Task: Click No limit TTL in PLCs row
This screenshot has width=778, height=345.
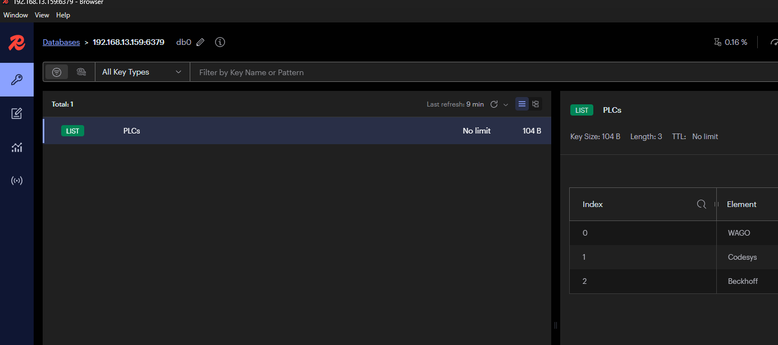Action: tap(477, 131)
